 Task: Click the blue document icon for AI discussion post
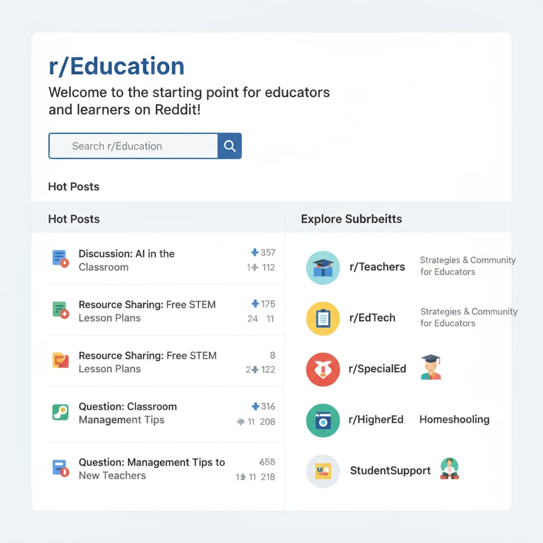pos(60,258)
